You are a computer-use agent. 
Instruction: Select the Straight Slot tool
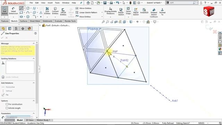21,17
